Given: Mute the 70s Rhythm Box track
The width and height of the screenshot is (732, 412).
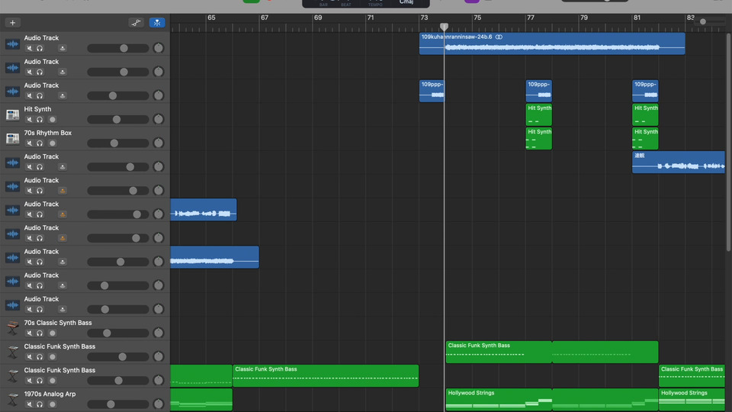Looking at the screenshot, I should pyautogui.click(x=30, y=143).
